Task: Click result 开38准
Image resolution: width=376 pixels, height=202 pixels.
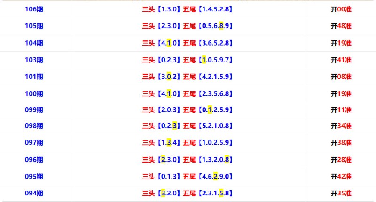Action: pyautogui.click(x=341, y=142)
